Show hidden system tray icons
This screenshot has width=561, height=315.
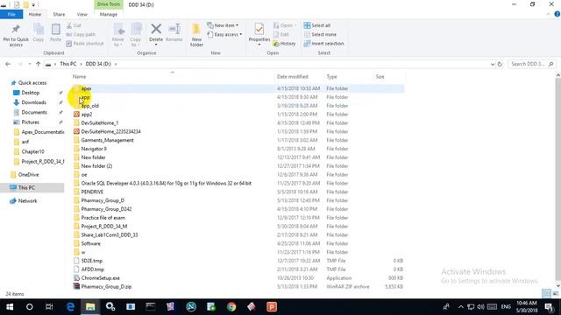[x=461, y=307]
